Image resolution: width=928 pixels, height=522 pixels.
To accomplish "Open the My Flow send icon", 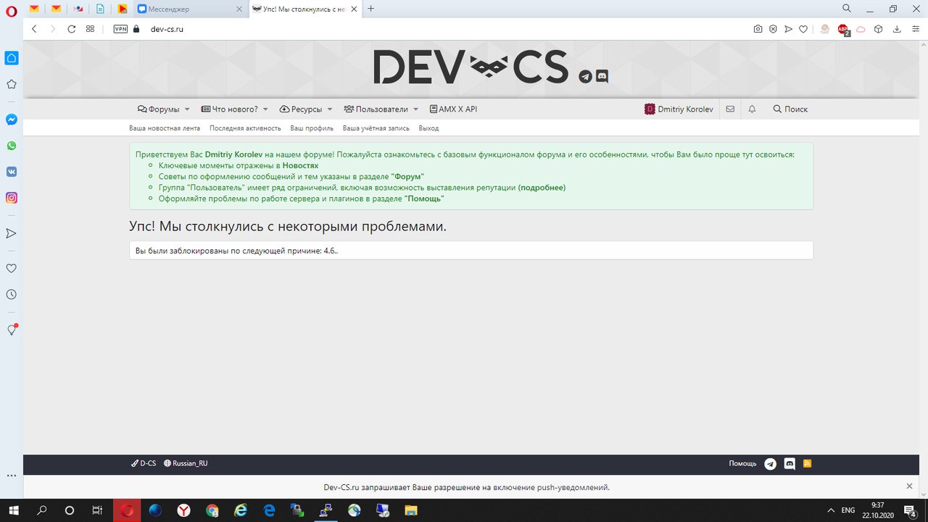I will pyautogui.click(x=788, y=29).
